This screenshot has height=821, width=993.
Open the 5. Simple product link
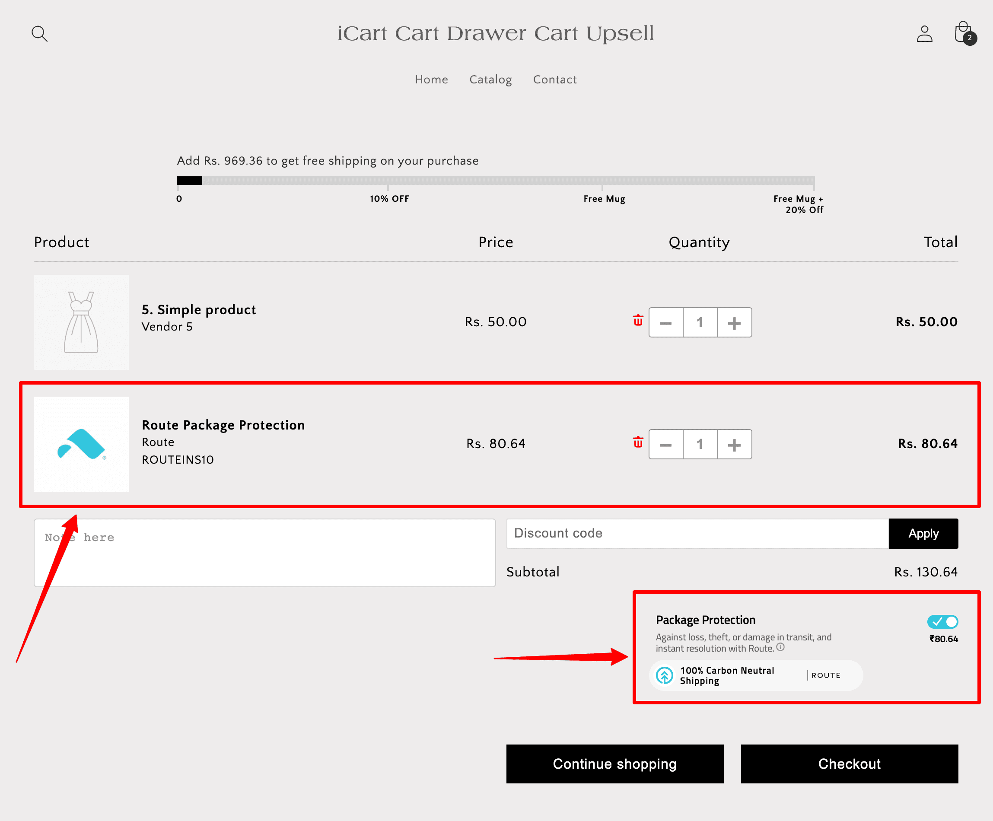[199, 310]
